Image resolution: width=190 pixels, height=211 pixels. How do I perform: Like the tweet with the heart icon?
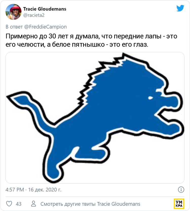pyautogui.click(x=9, y=204)
